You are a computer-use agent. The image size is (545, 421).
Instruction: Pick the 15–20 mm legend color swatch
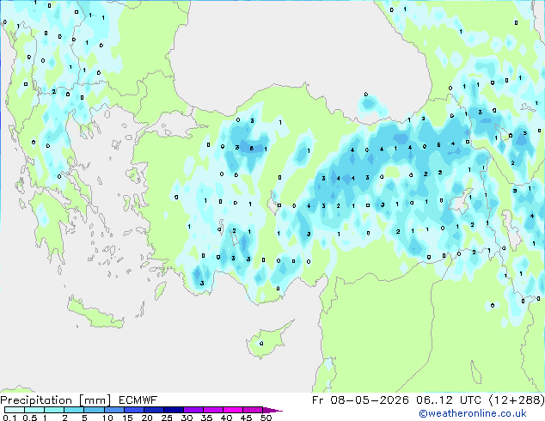click(133, 410)
